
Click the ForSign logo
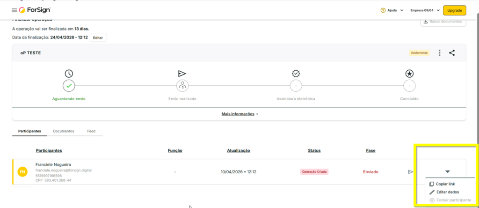(x=35, y=10)
